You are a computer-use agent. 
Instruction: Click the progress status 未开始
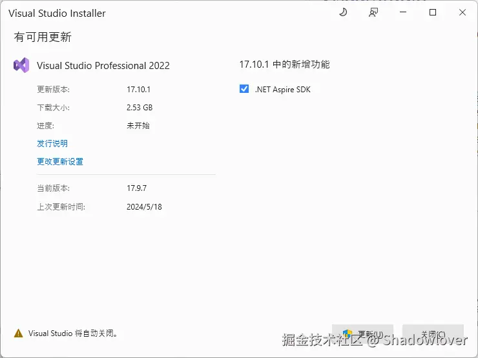[138, 125]
